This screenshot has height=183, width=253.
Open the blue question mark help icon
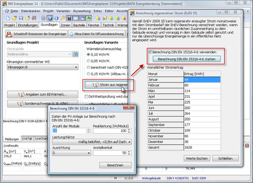(50, 18)
